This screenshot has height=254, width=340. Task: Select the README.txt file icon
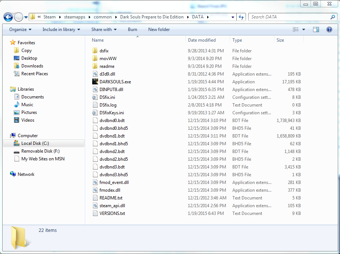[95, 198]
